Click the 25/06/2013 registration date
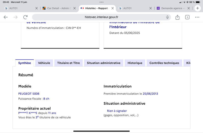The image size is (203, 133). (150, 94)
